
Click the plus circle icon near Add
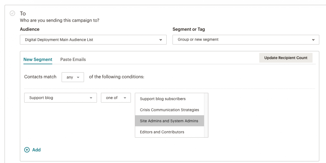pyautogui.click(x=27, y=150)
